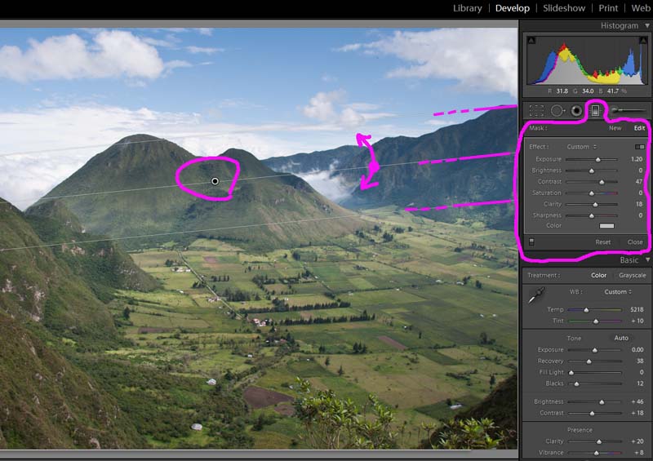Click Recovery value 38
This screenshot has width=653, height=461.
pos(640,361)
